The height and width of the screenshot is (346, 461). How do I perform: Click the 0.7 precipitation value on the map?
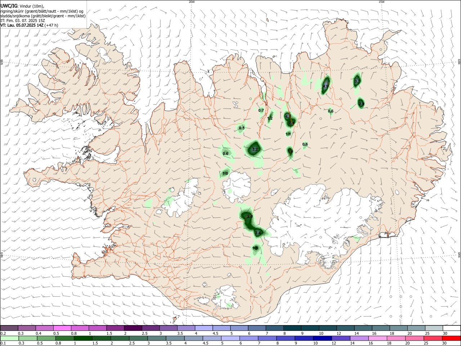[x=261, y=110]
